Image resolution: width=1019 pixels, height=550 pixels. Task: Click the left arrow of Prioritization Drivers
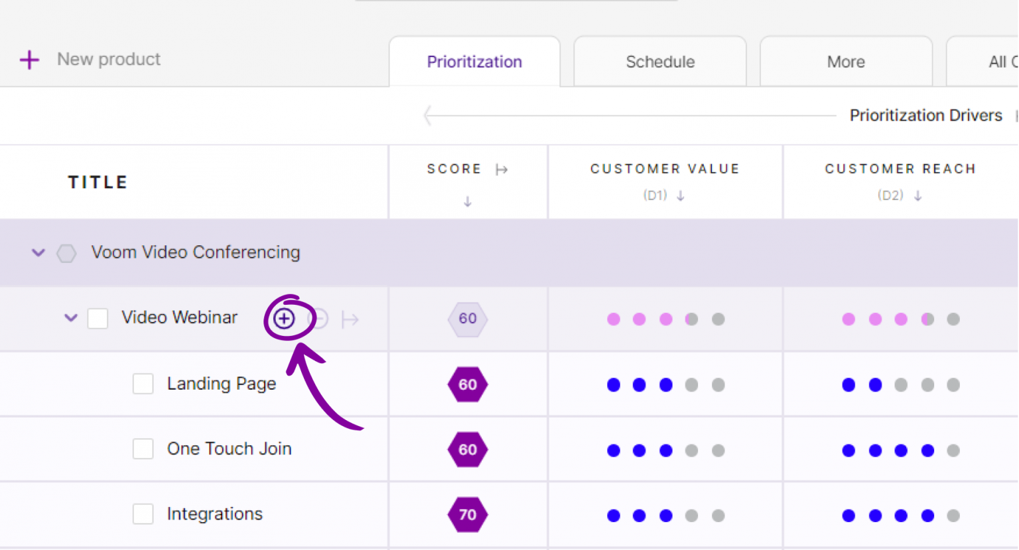pyautogui.click(x=429, y=115)
